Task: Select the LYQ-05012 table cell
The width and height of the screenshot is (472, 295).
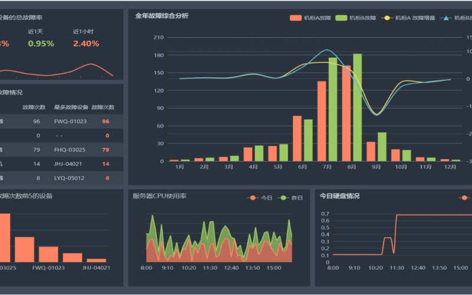Action: coord(69,178)
